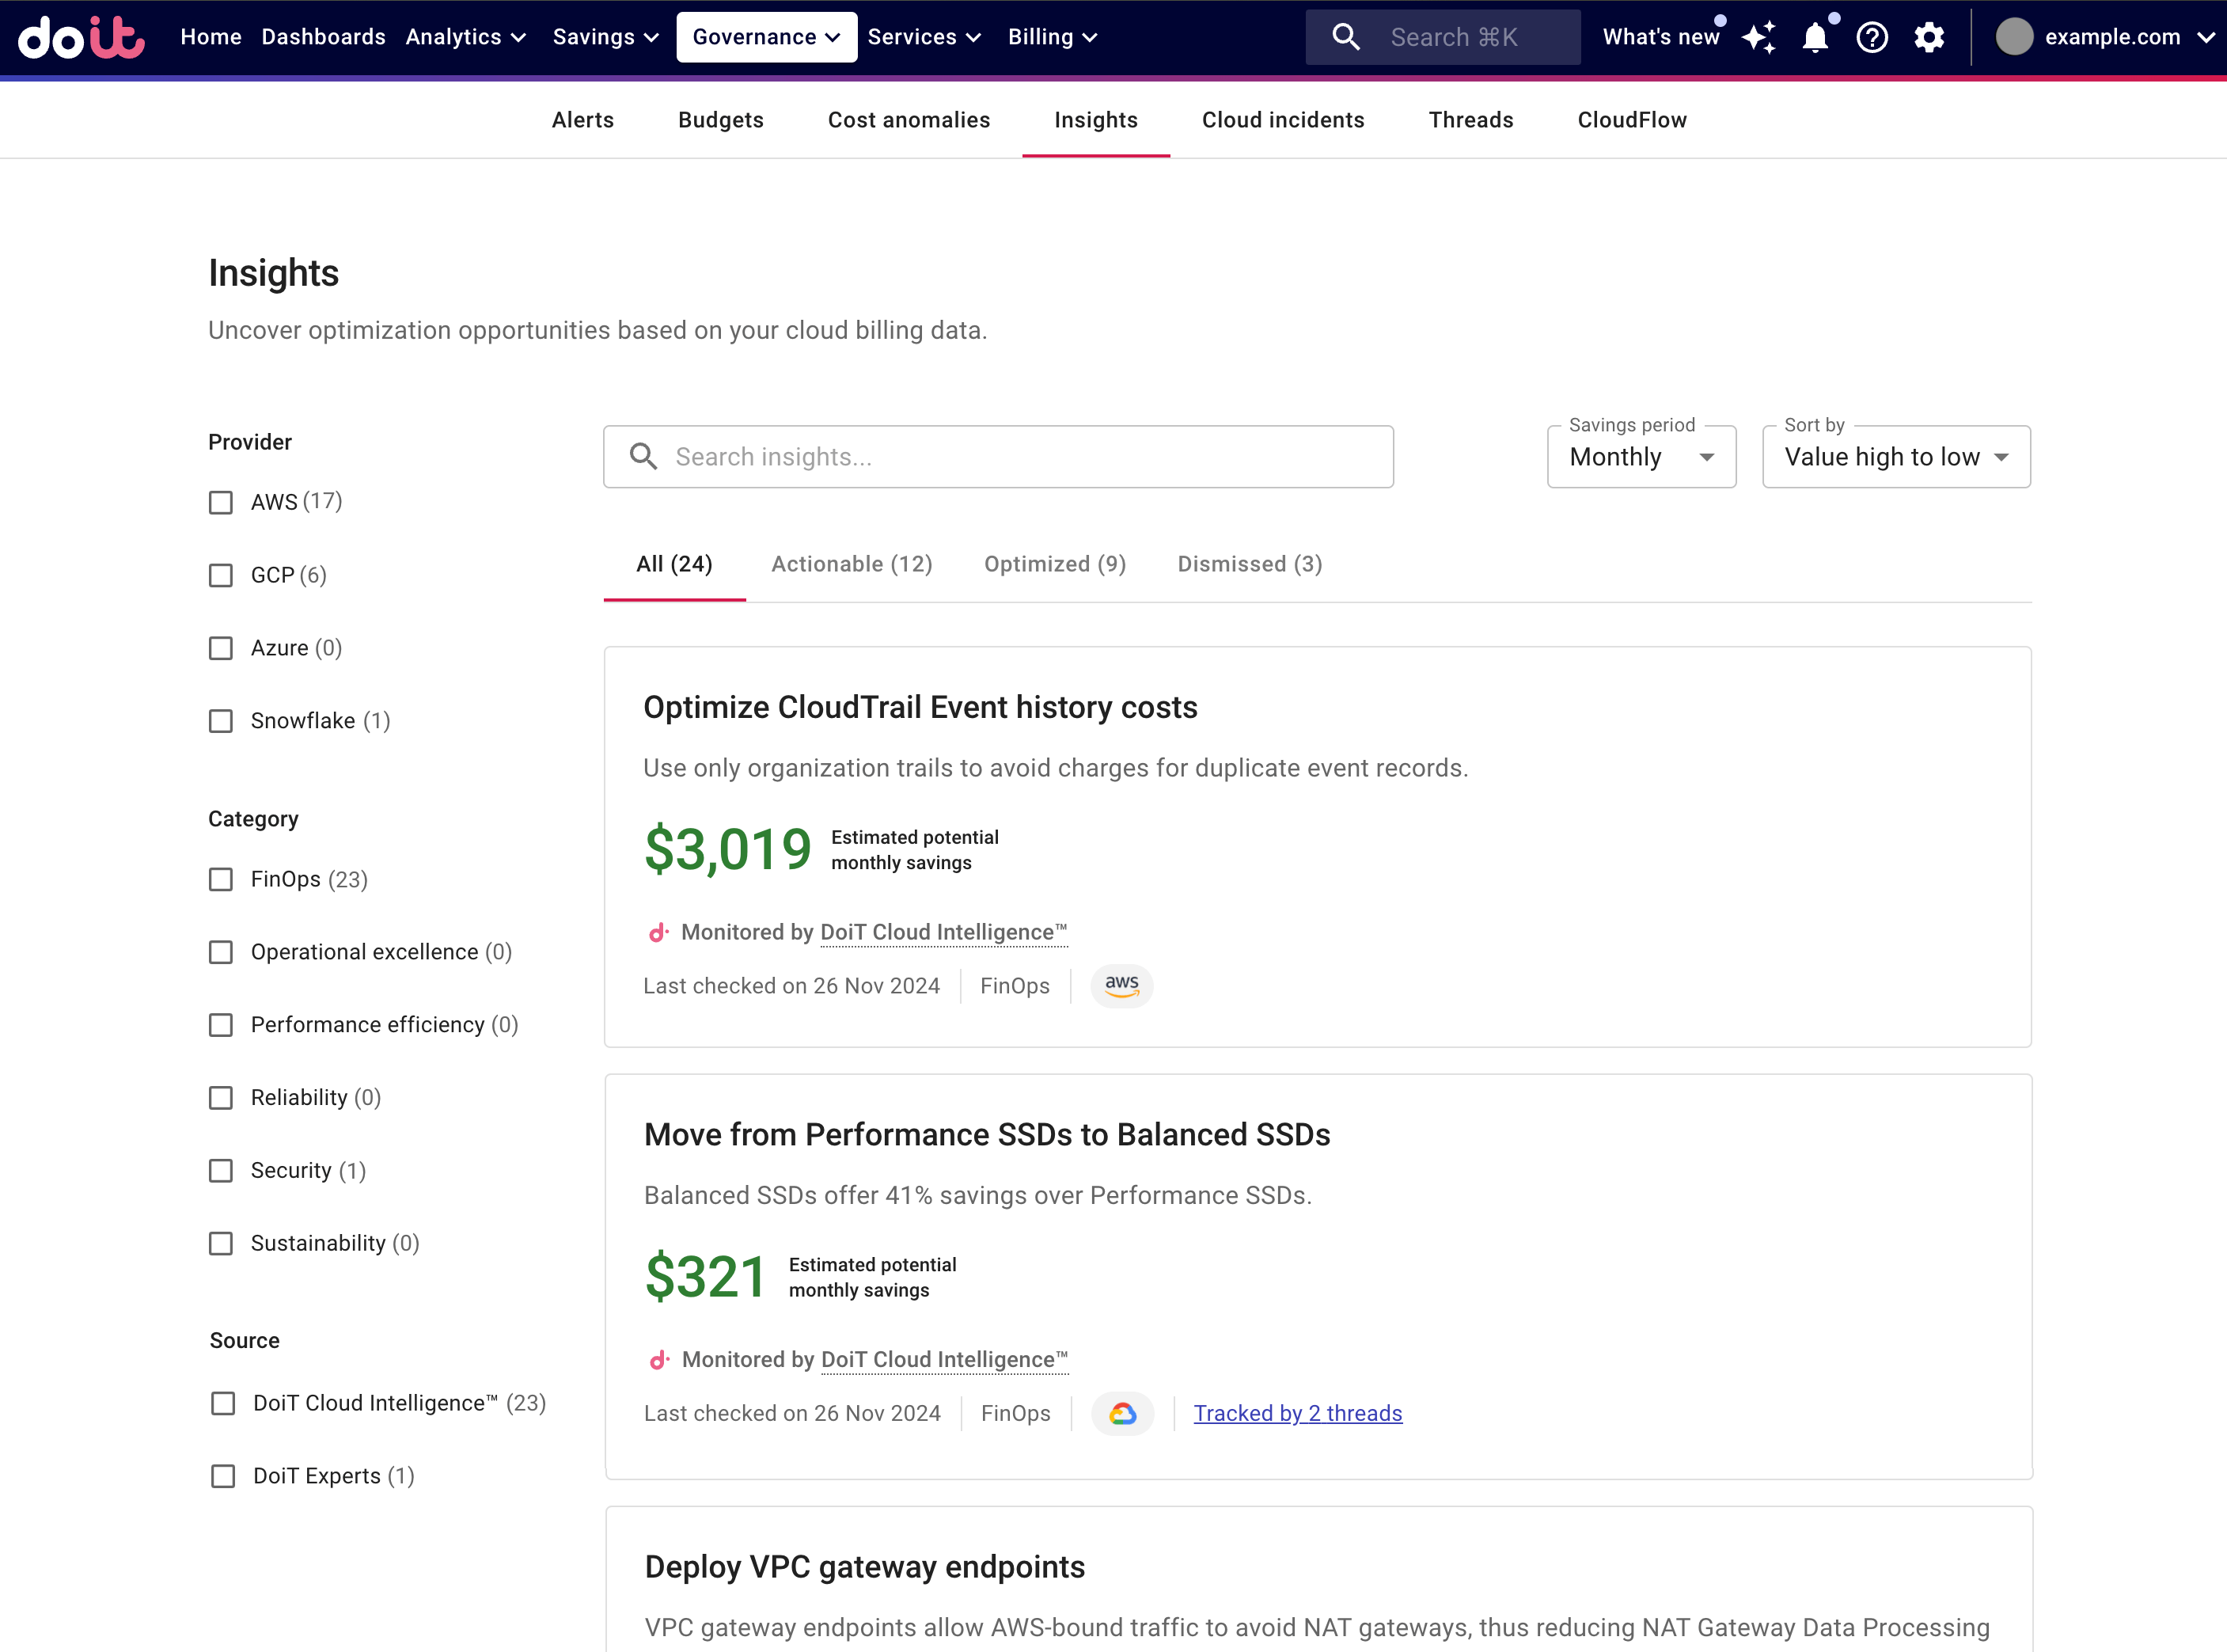Screen dimensions: 2227x1652
Task: Expand the Services menu
Action: point(924,37)
